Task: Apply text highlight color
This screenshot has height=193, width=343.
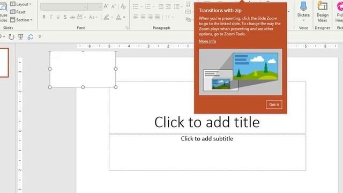Action: tap(107, 17)
